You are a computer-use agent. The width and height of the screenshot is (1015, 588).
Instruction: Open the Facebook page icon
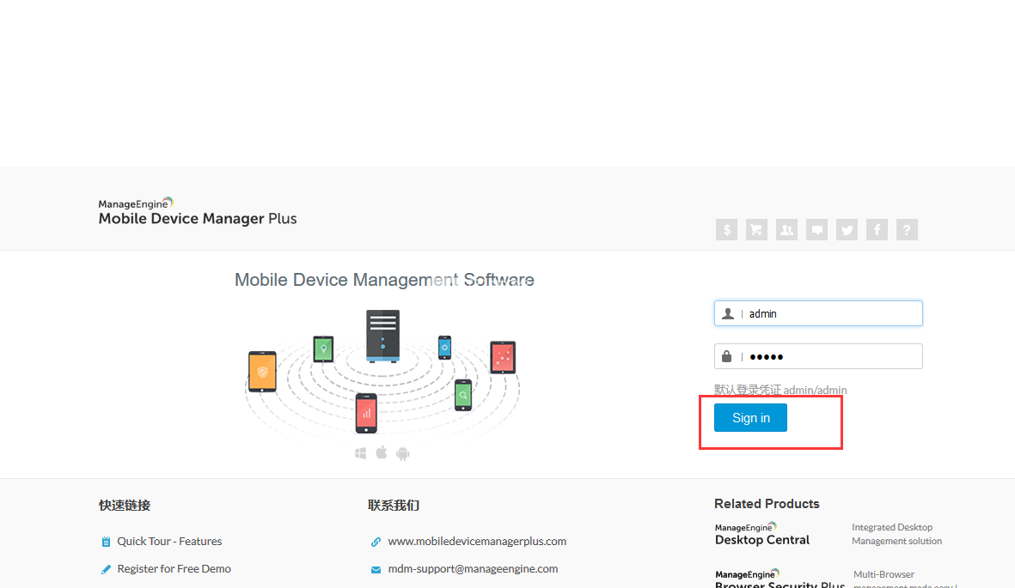pyautogui.click(x=877, y=230)
